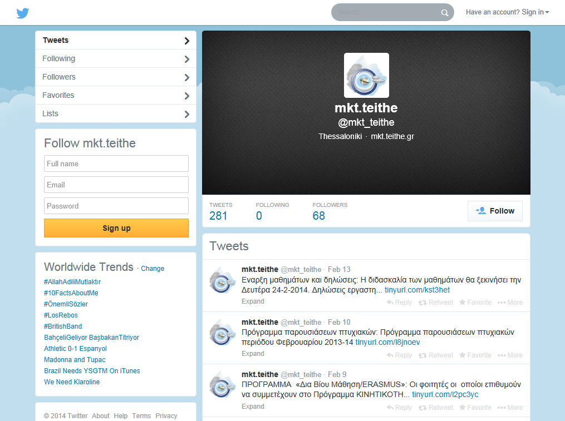Click the Twitter bird logo
The width and height of the screenshot is (565, 421).
tap(23, 13)
